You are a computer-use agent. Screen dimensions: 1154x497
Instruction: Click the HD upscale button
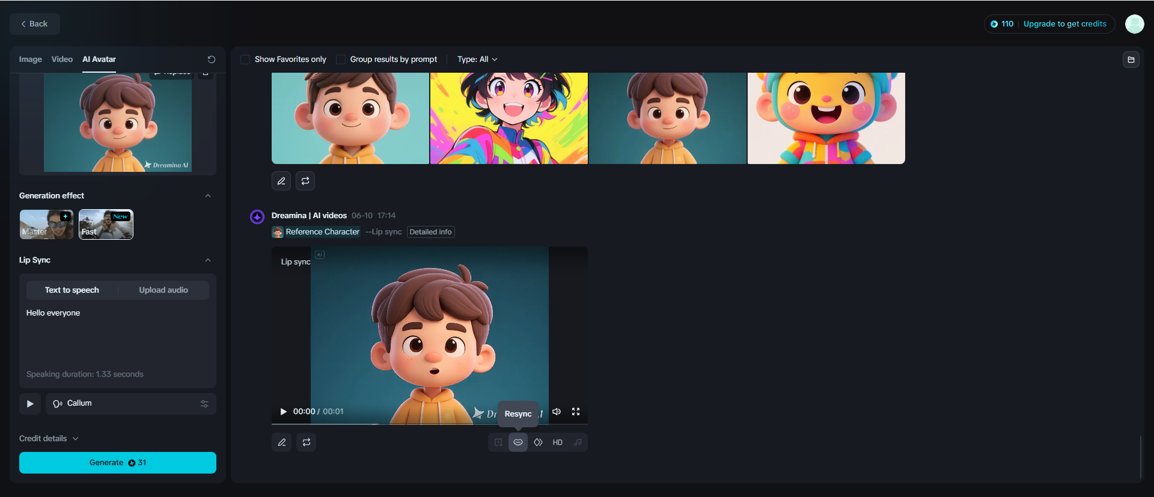[558, 442]
